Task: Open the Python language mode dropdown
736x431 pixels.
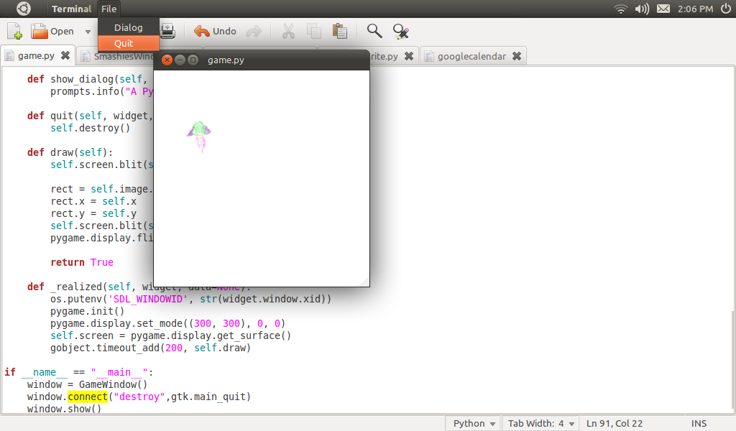Action: [x=472, y=423]
